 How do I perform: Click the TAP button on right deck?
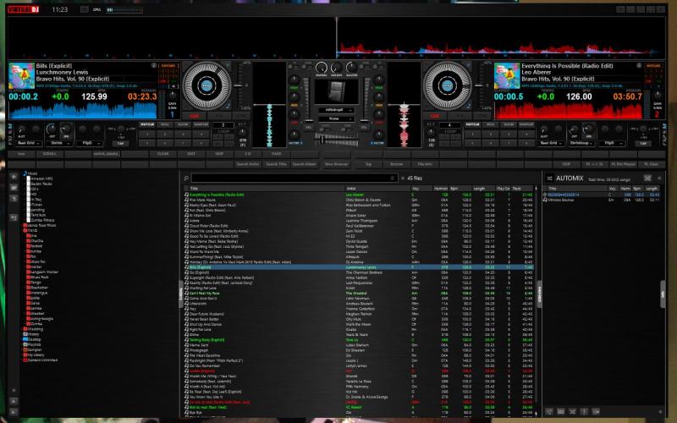[x=643, y=143]
